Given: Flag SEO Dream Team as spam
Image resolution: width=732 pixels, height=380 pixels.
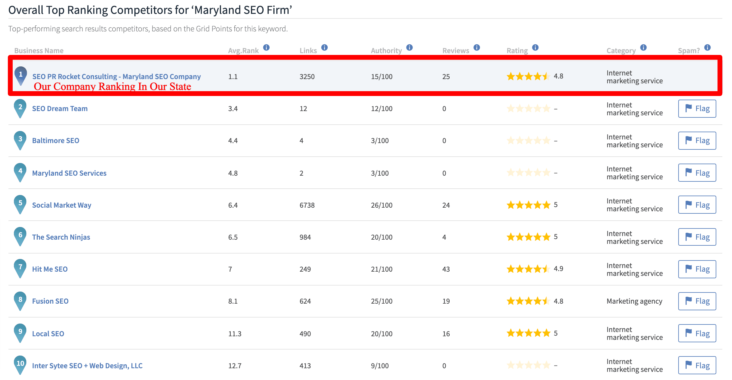Looking at the screenshot, I should tap(697, 109).
